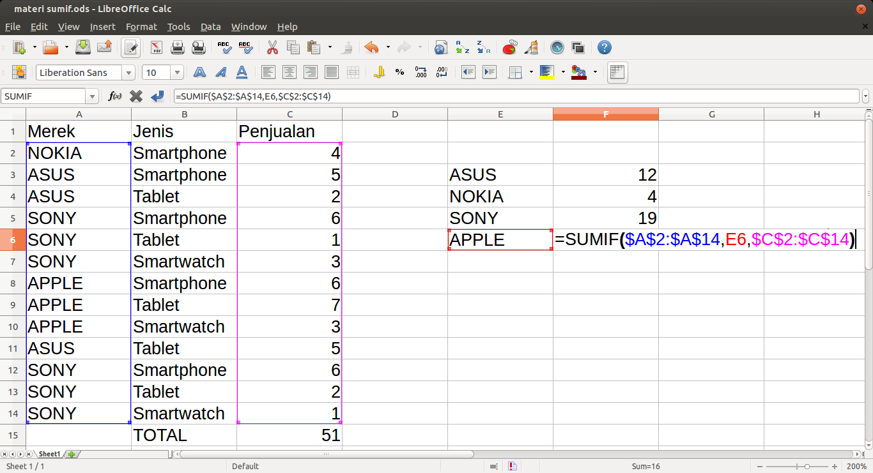Open the Insert menu
The width and height of the screenshot is (873, 473).
point(102,27)
